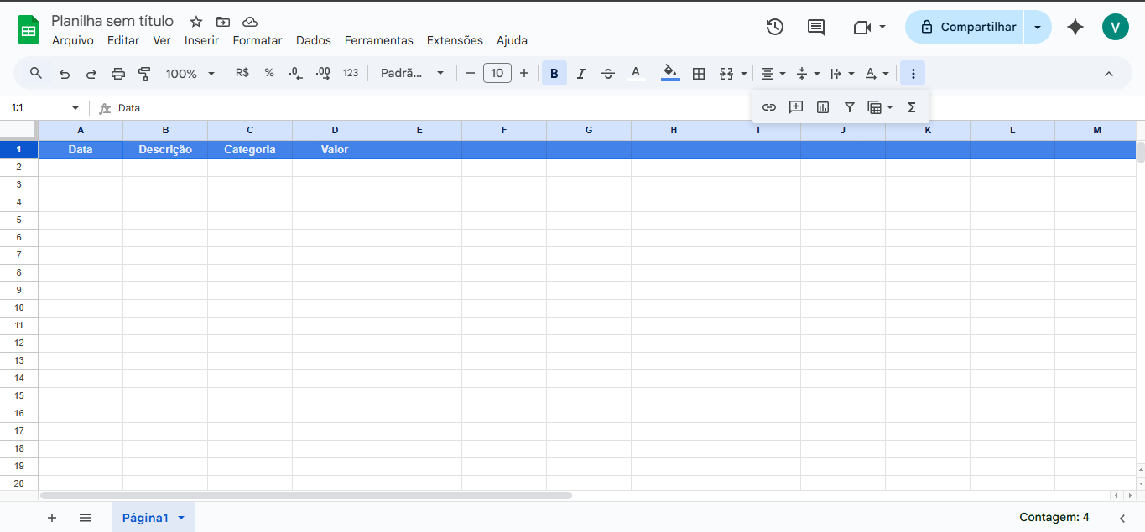Toggle italic formatting
Viewport: 1145px width, 532px height.
pyautogui.click(x=580, y=74)
